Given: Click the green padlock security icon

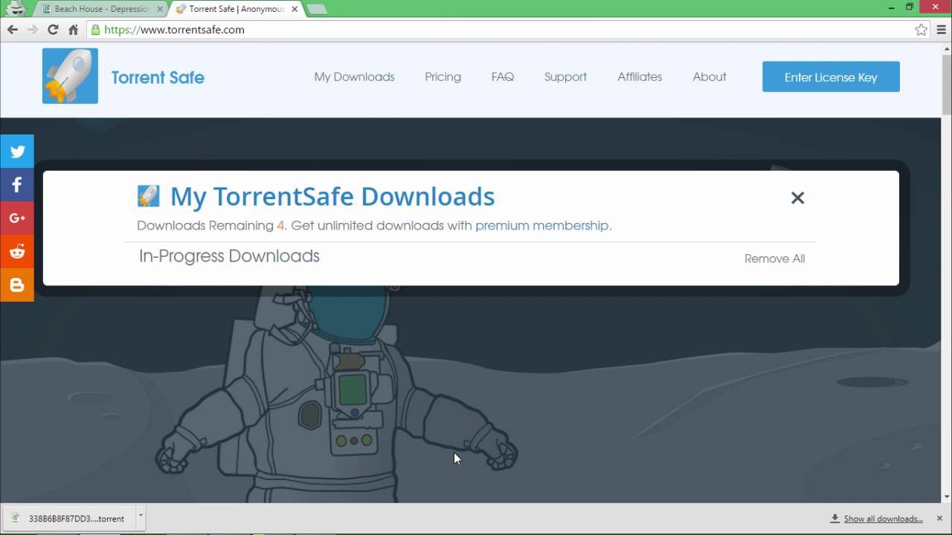Looking at the screenshot, I should pos(95,30).
